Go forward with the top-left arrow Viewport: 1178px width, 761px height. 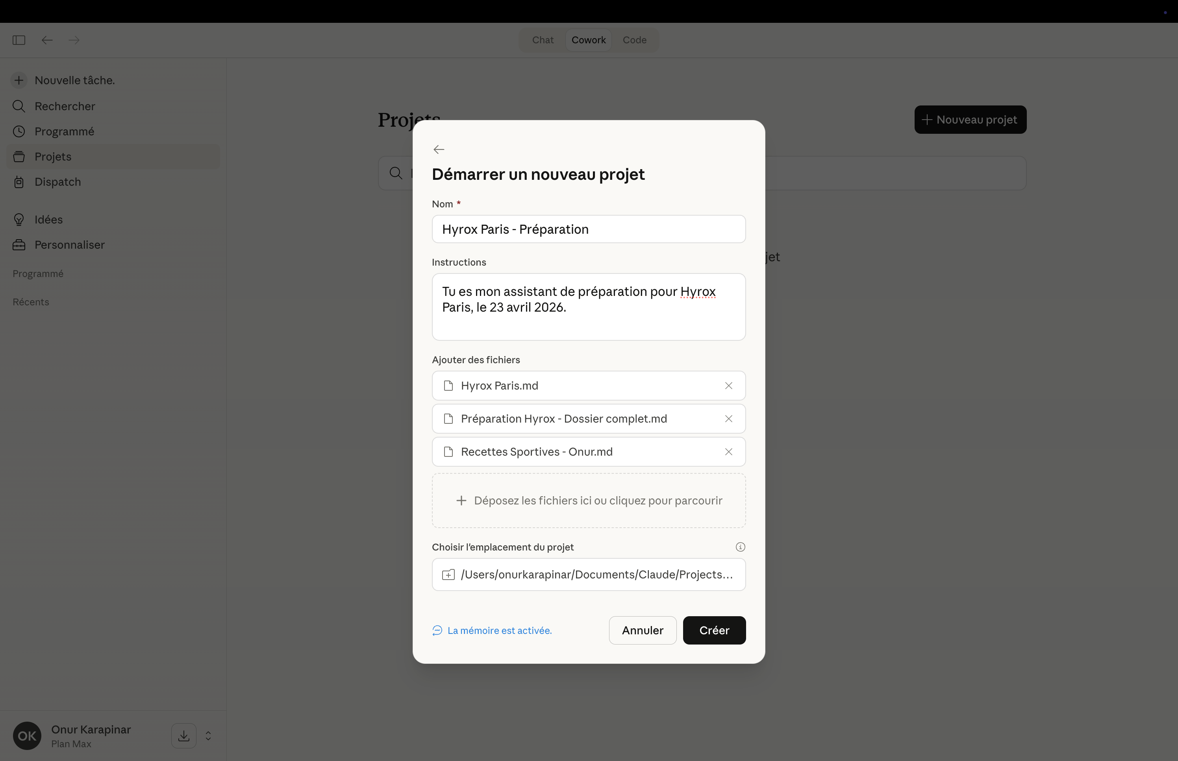tap(74, 40)
